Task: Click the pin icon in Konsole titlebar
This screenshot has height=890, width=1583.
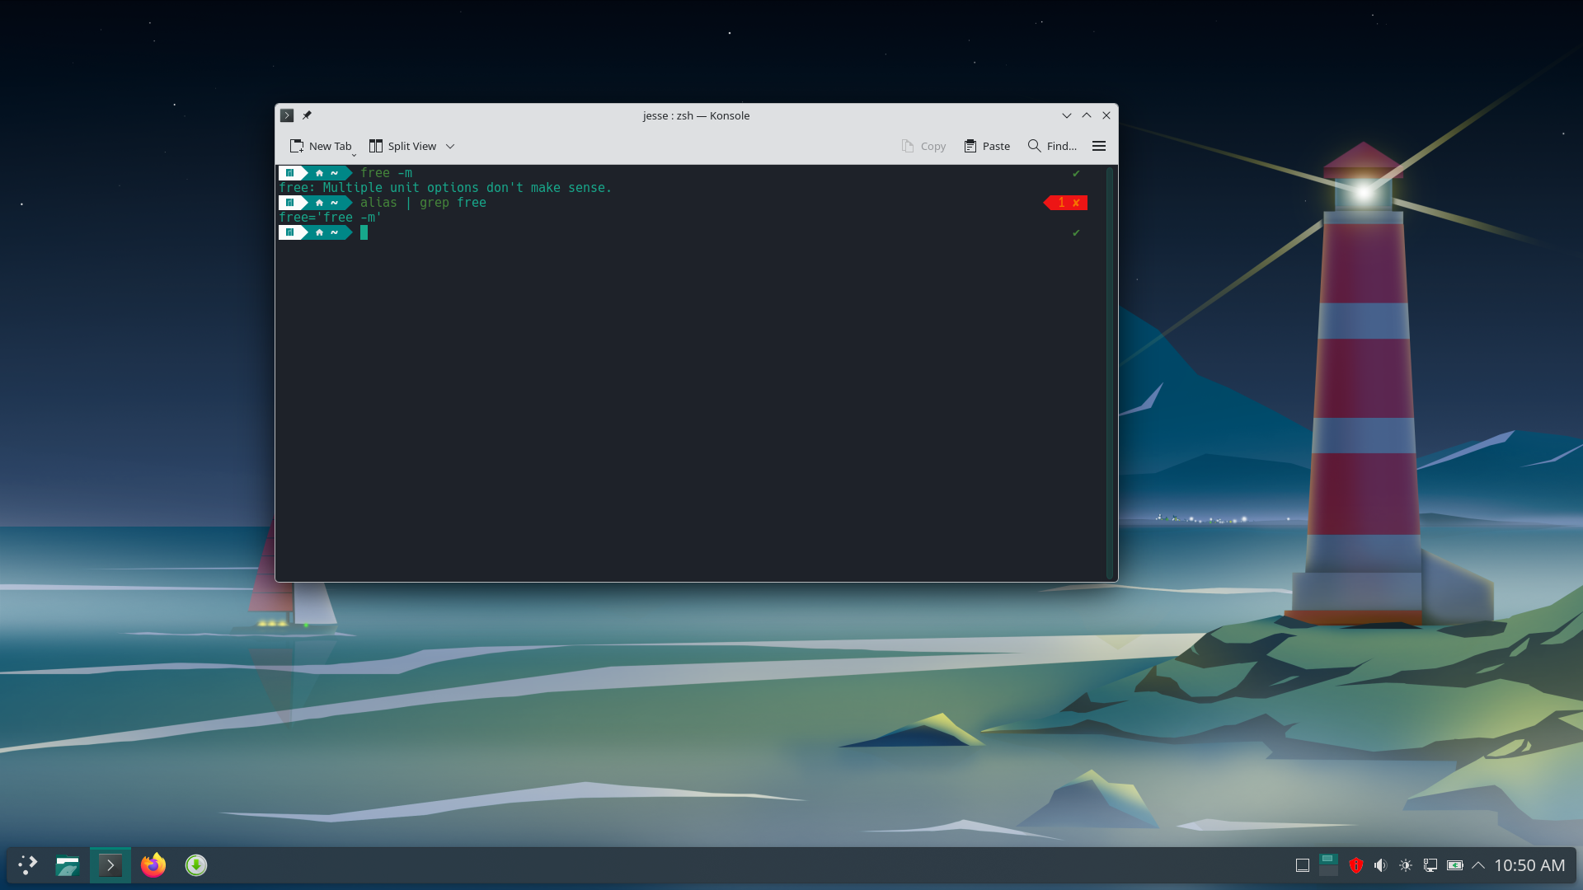Action: click(307, 115)
